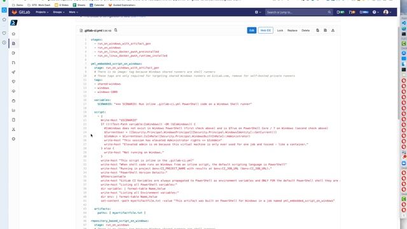407x229 pixels.
Task: Open the To-Do list counter in the navbar
Action: [x=364, y=12]
